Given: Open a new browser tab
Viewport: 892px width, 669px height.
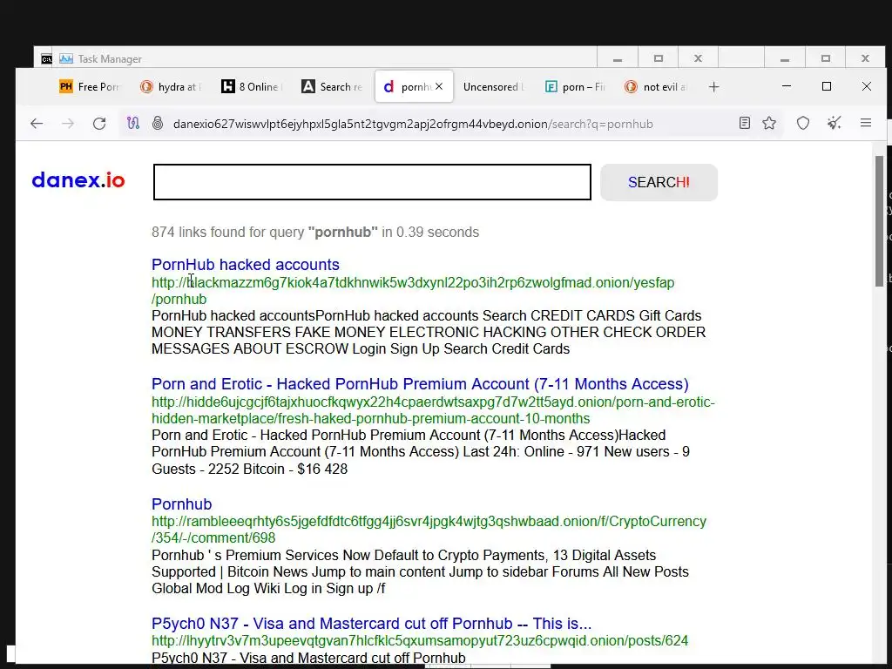Looking at the screenshot, I should click(714, 87).
